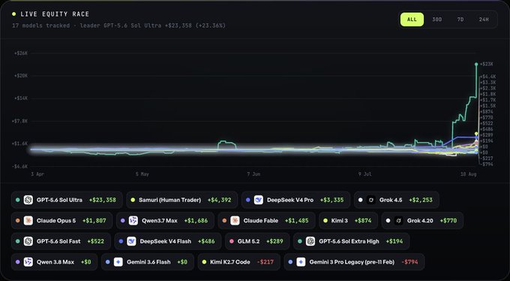The image size is (510, 281).
Task: Click the +$770 value for Grok 4.20
Action: pyautogui.click(x=448, y=220)
